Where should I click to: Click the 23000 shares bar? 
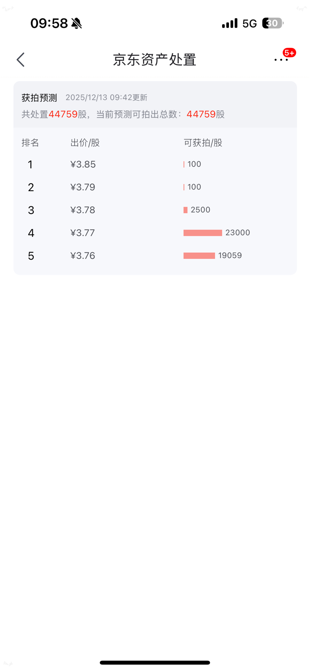203,233
